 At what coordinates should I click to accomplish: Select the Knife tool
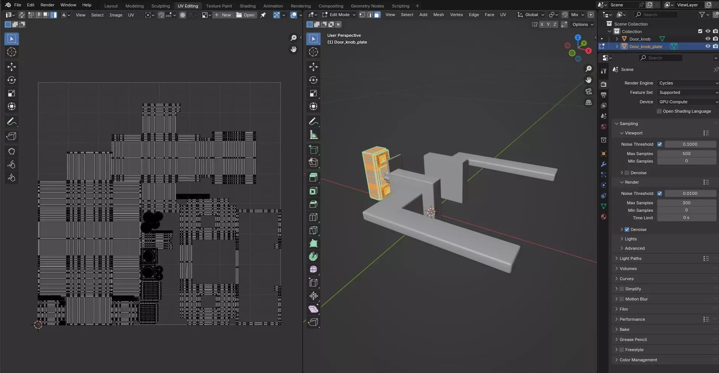[x=313, y=230]
